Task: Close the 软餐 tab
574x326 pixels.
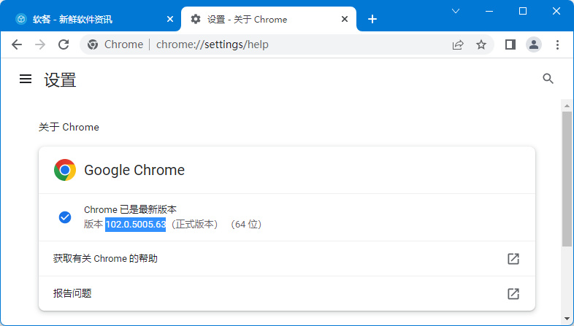Action: [x=169, y=19]
